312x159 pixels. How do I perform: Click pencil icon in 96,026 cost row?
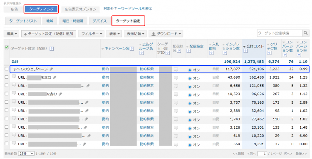60,94
